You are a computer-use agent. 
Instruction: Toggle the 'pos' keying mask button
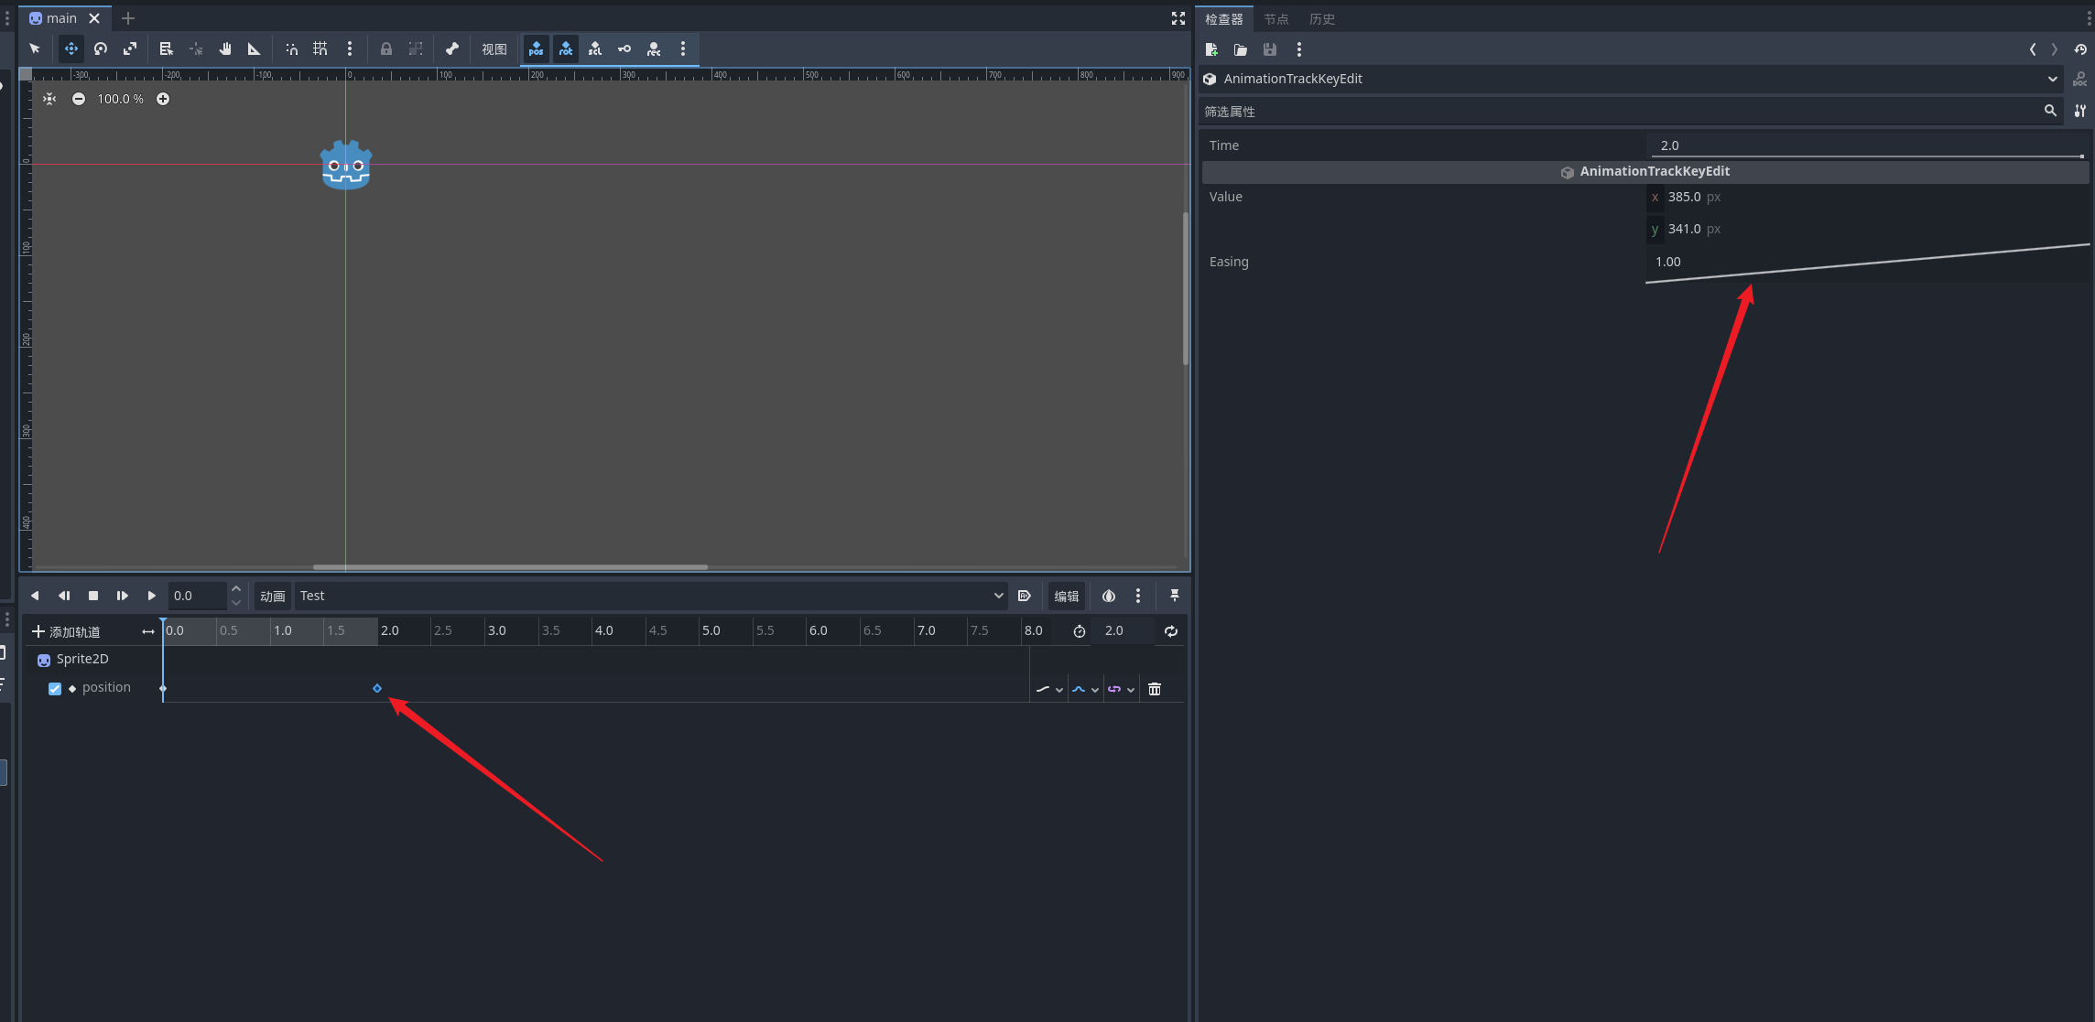click(x=537, y=48)
